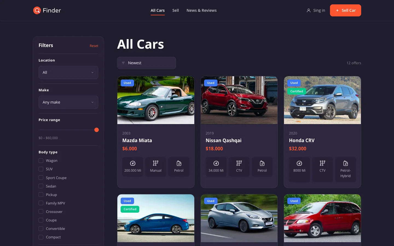
Task: Click the blue coupe photo with Certified badge
Action: click(156, 218)
